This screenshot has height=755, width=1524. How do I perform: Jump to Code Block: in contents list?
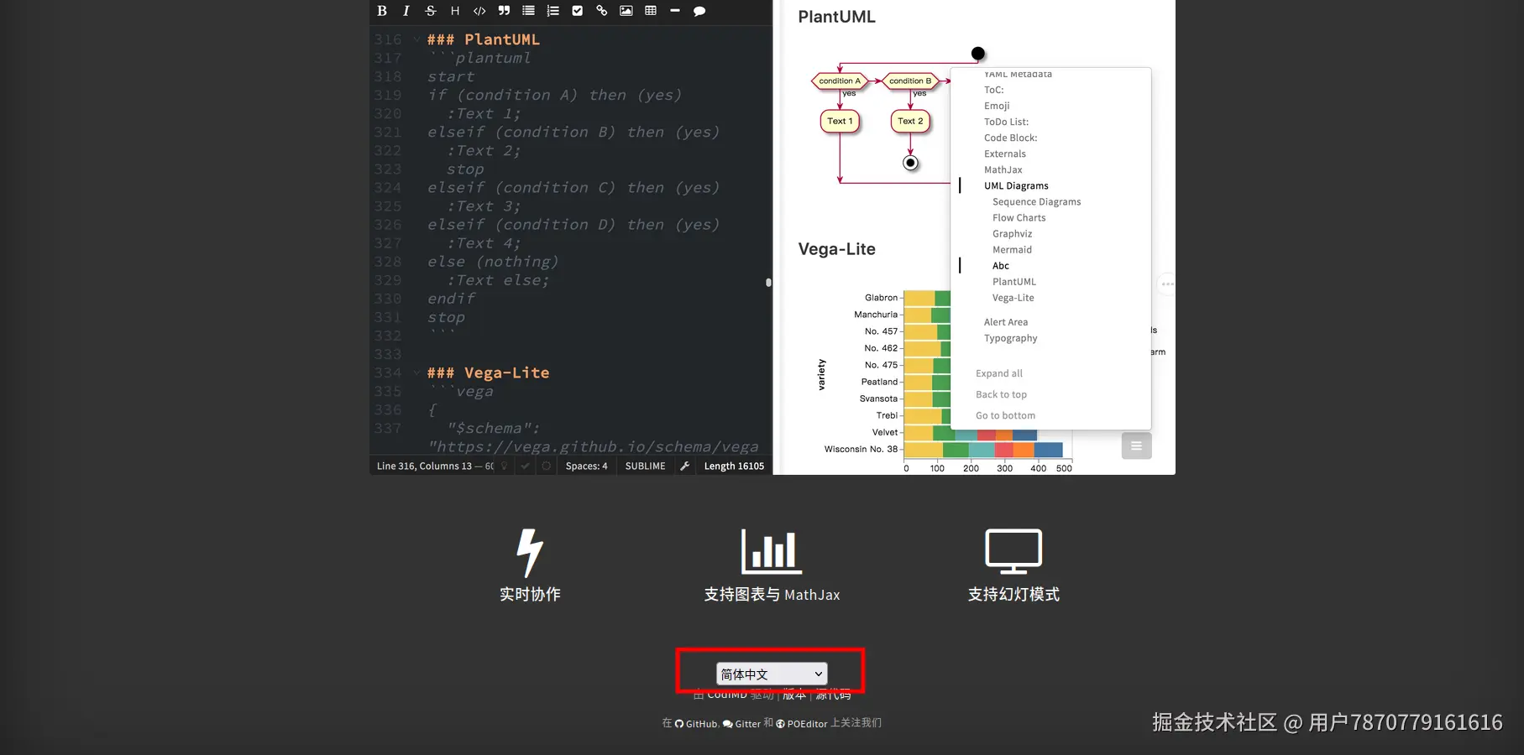pos(1011,138)
